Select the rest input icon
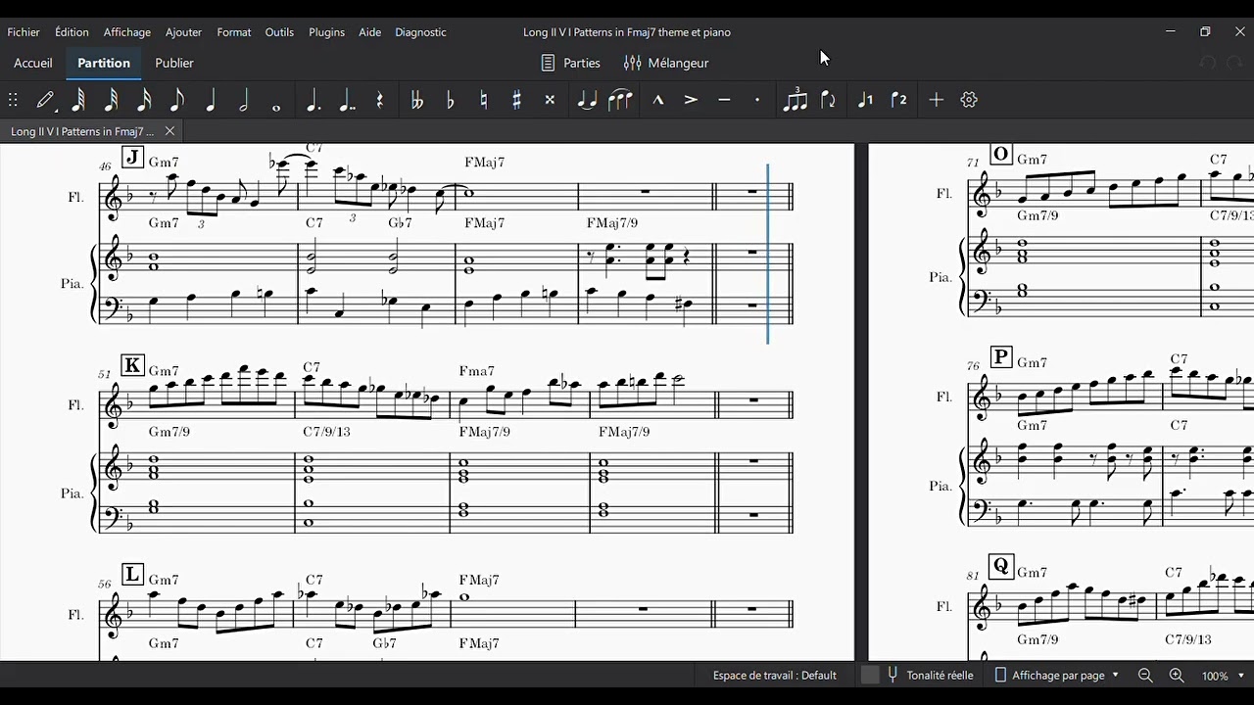Image resolution: width=1254 pixels, height=705 pixels. (380, 100)
